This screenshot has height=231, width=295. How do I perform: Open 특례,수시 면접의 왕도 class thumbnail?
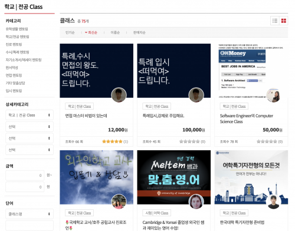[x=96, y=71]
